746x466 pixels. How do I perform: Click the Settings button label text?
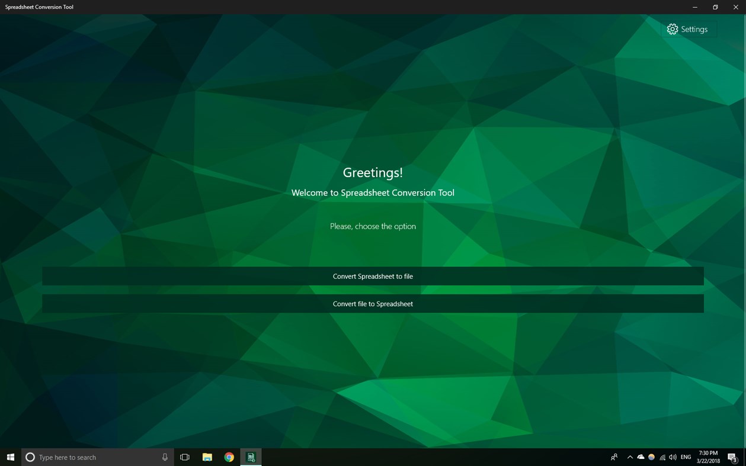(694, 28)
